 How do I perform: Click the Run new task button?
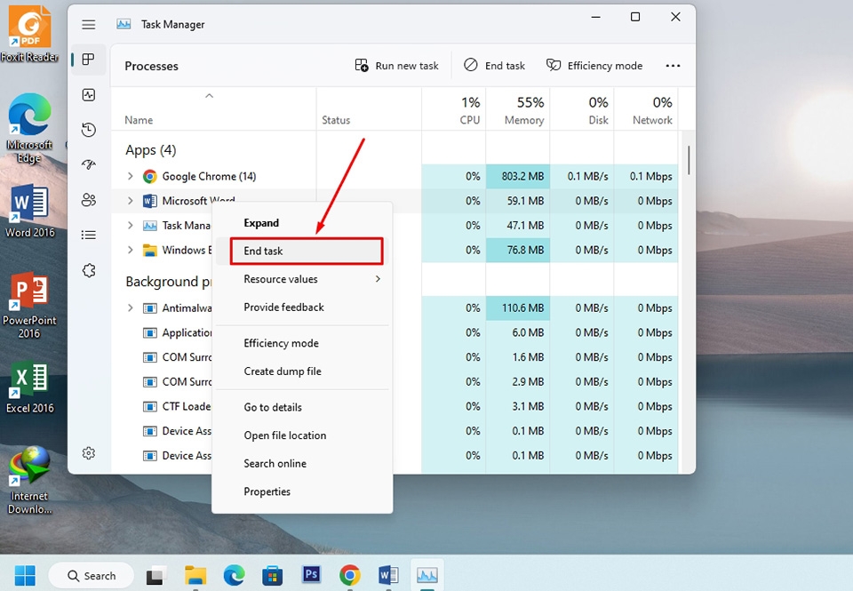click(x=396, y=65)
